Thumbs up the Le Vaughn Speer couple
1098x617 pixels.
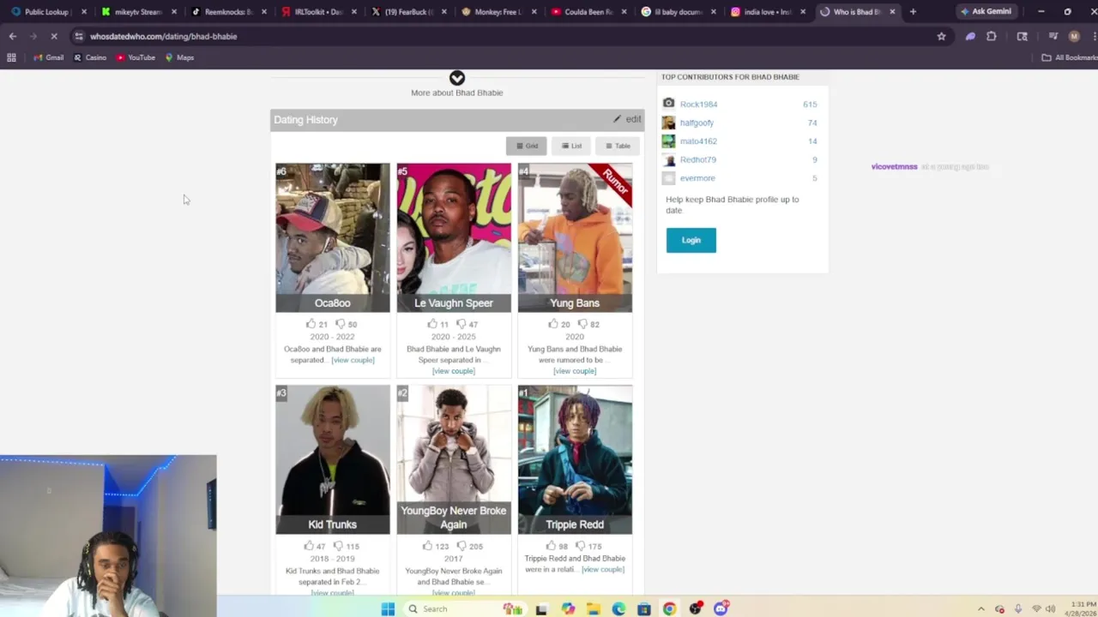[431, 324]
